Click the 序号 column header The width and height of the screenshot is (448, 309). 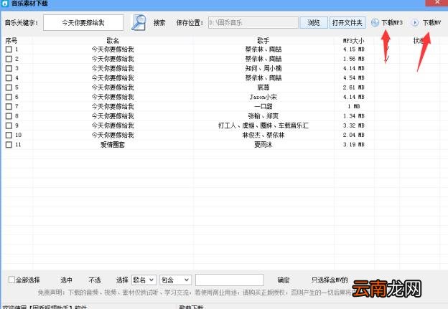[x=11, y=41]
